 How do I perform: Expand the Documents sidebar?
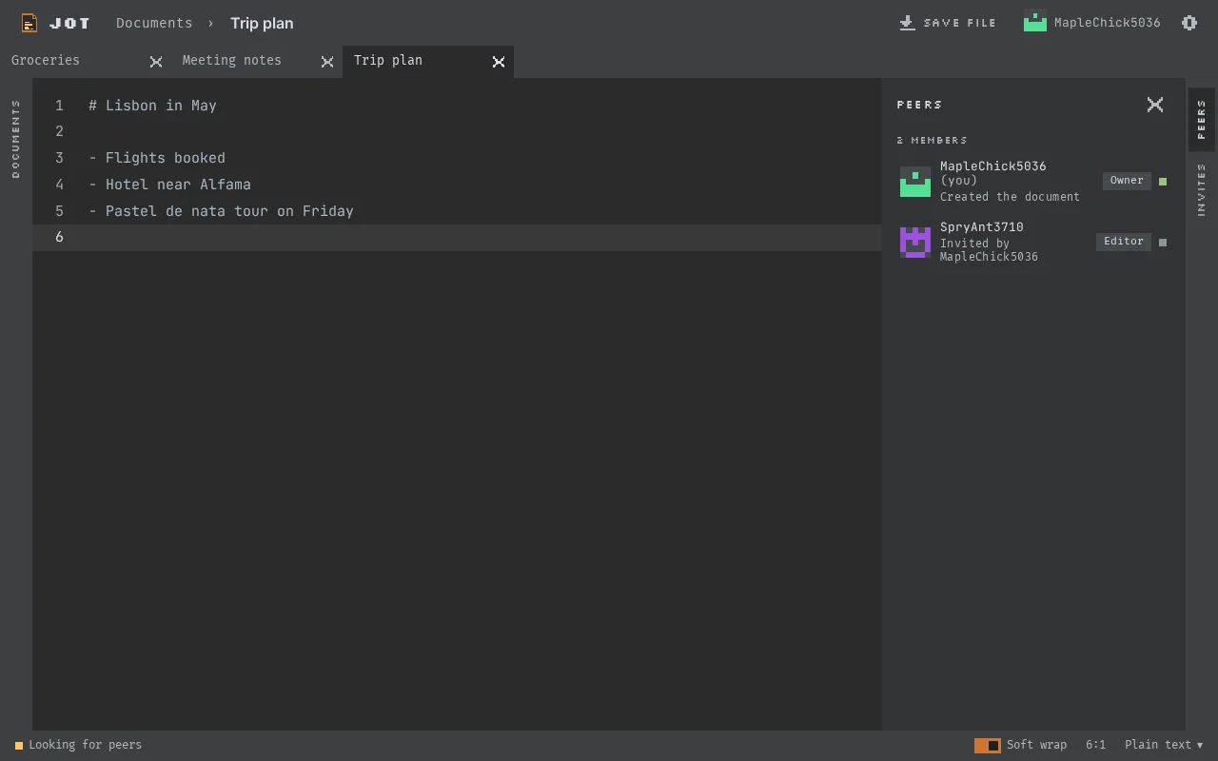pos(15,139)
